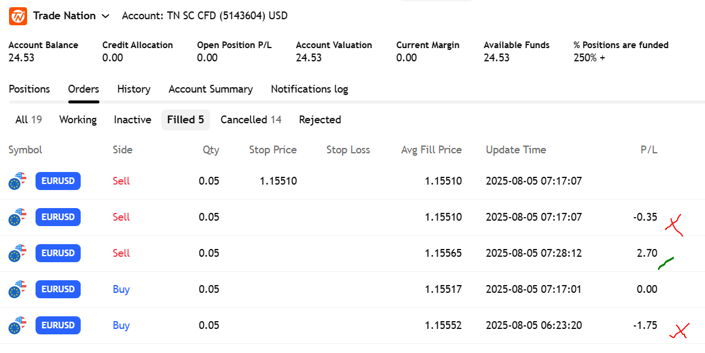
Task: View the Cancelled 14 orders
Action: pyautogui.click(x=250, y=120)
